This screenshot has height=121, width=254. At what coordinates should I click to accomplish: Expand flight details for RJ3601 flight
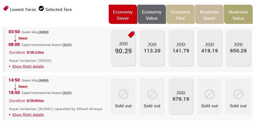28,115
